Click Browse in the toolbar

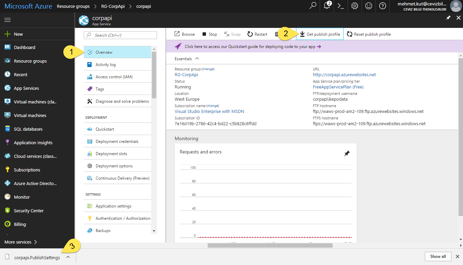click(185, 34)
